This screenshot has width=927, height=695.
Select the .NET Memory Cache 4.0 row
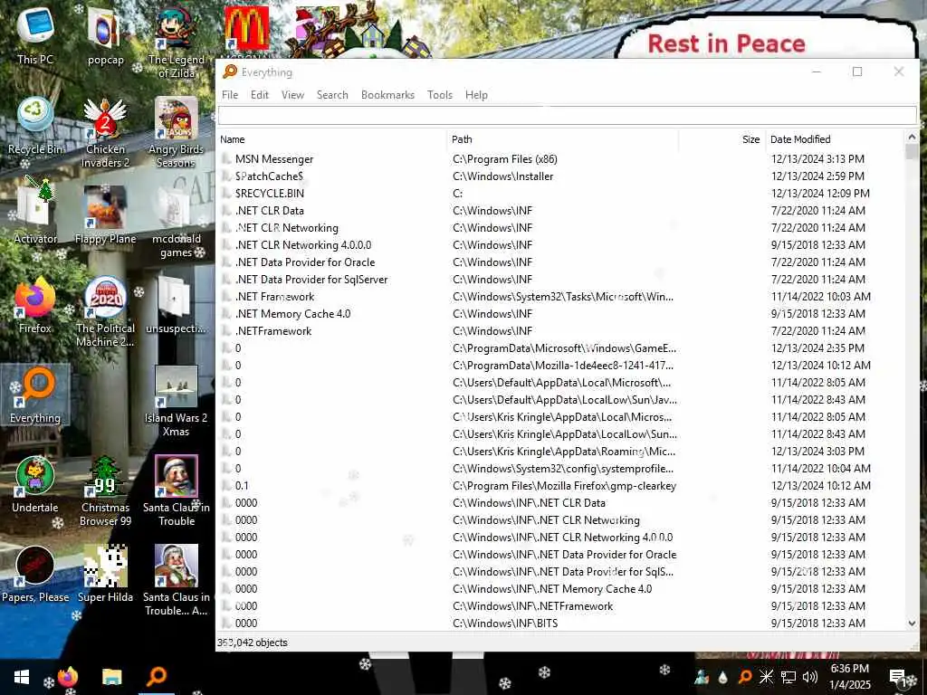[560, 314]
